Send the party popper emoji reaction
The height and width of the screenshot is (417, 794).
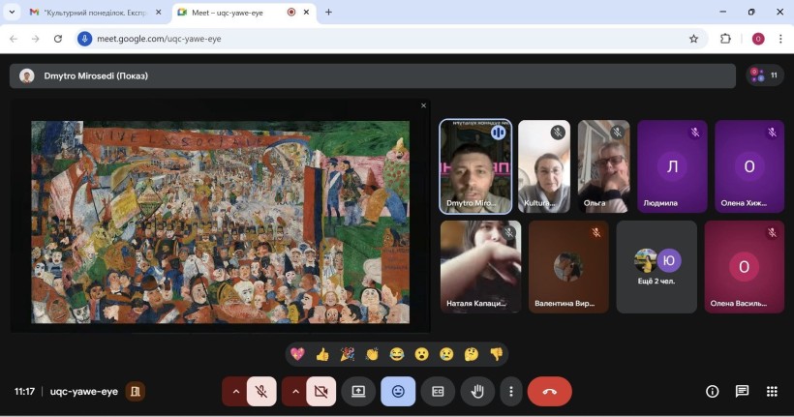[347, 354]
